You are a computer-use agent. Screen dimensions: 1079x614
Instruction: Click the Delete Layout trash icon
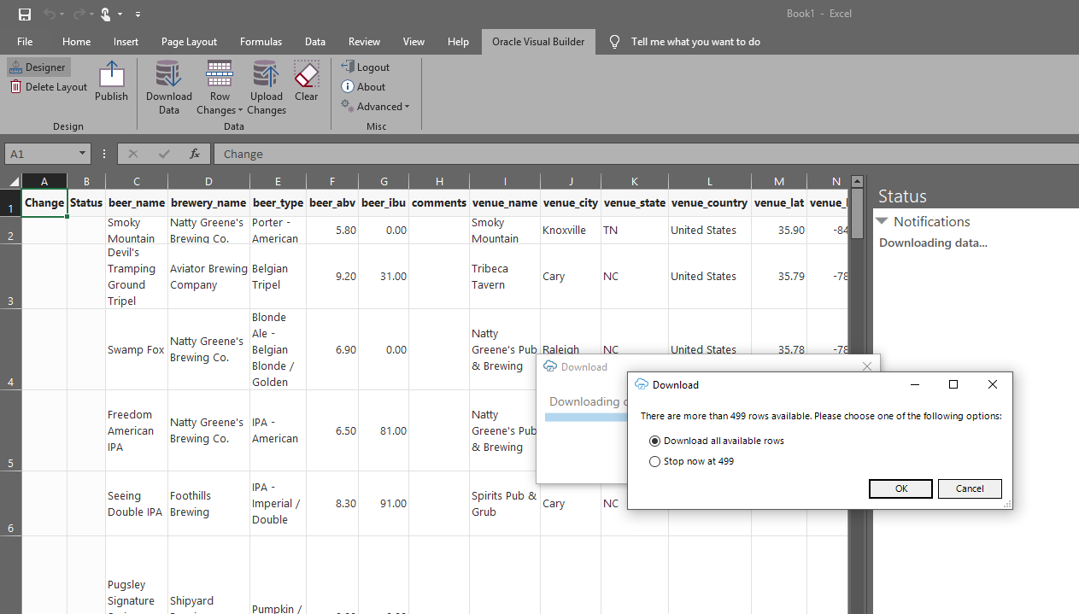point(16,86)
